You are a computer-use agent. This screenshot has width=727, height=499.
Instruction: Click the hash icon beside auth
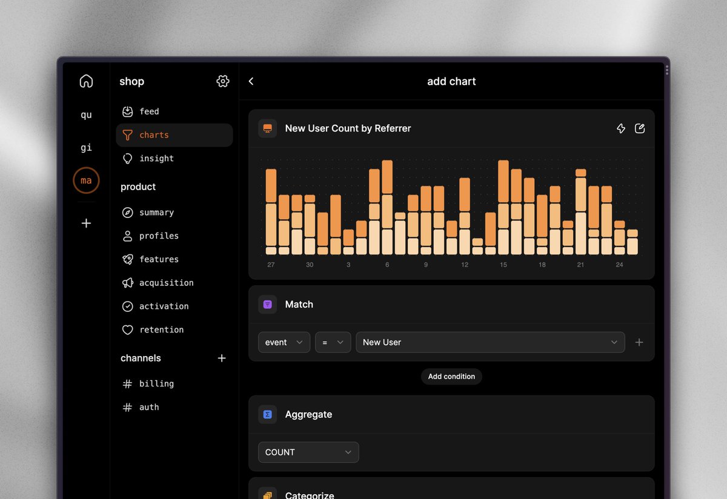[x=127, y=408]
